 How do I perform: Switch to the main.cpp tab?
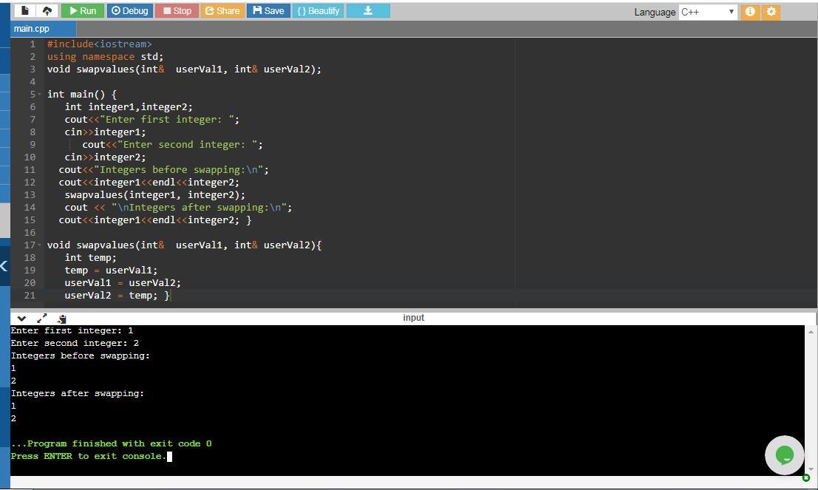click(31, 29)
